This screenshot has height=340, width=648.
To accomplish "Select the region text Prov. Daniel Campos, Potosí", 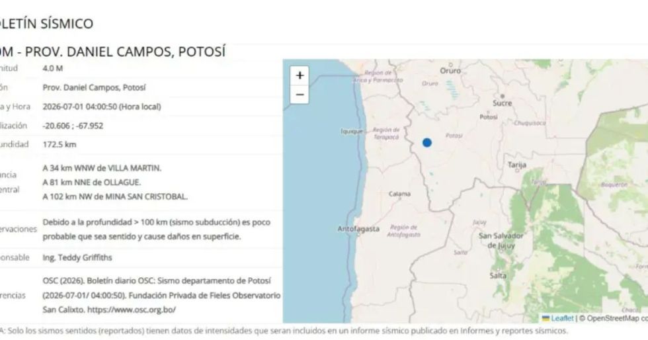I will point(94,87).
